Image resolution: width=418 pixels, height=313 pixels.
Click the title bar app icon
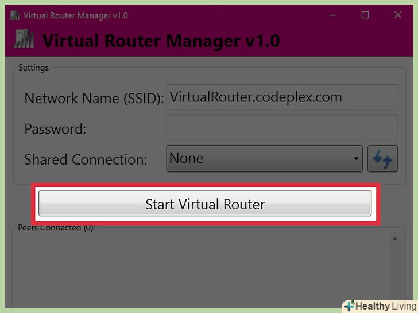[x=15, y=15]
